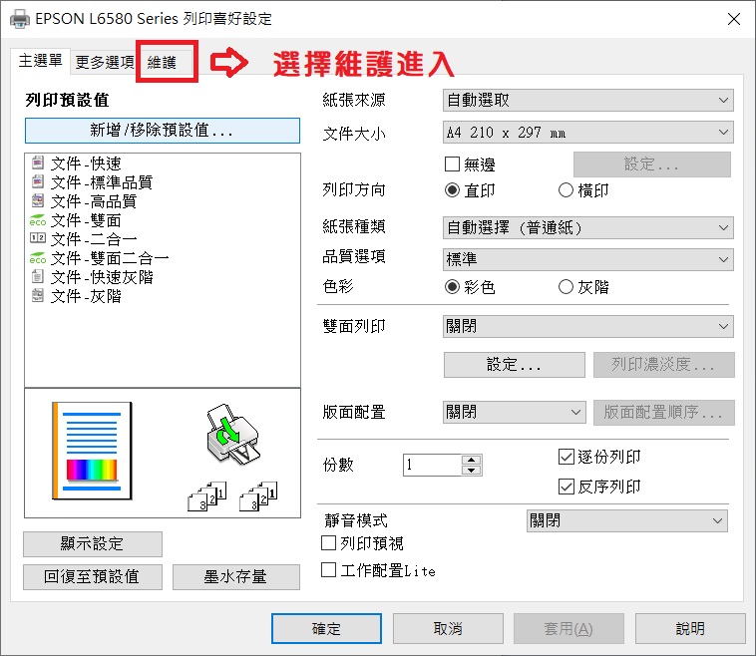Select the 文件-灰階 preset text
This screenshot has width=756, height=656.
tap(87, 296)
